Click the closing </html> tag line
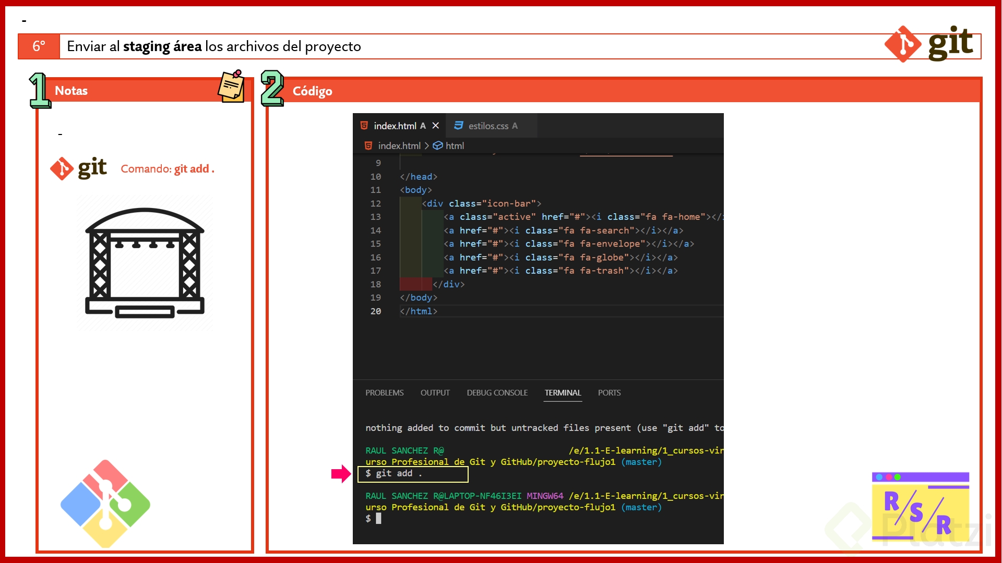Viewport: 1002px width, 563px height. pos(419,311)
